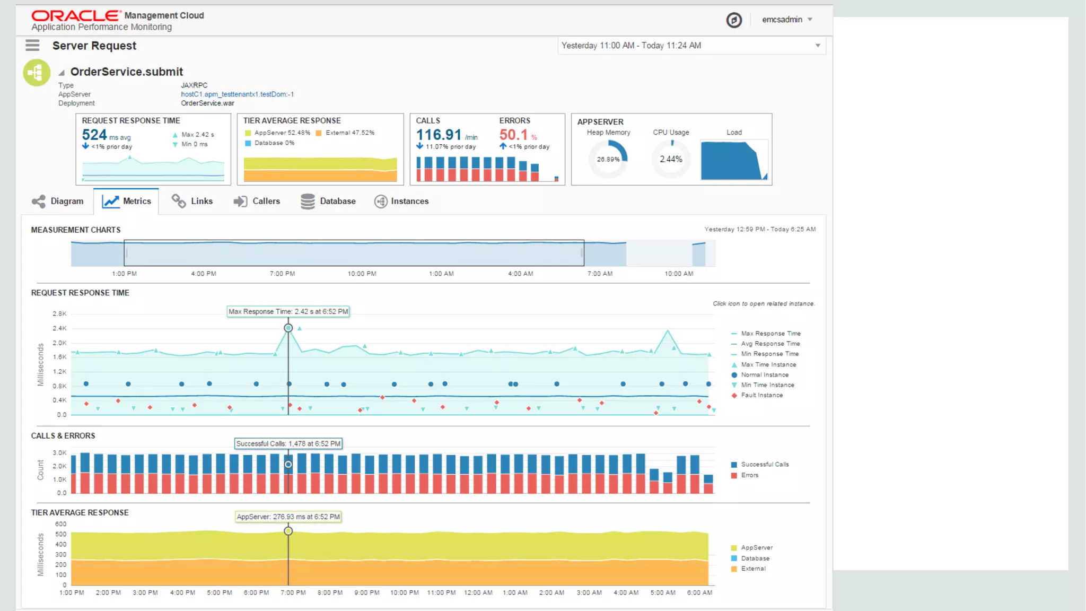The height and width of the screenshot is (611, 1086).
Task: Select the Database tab
Action: [328, 201]
